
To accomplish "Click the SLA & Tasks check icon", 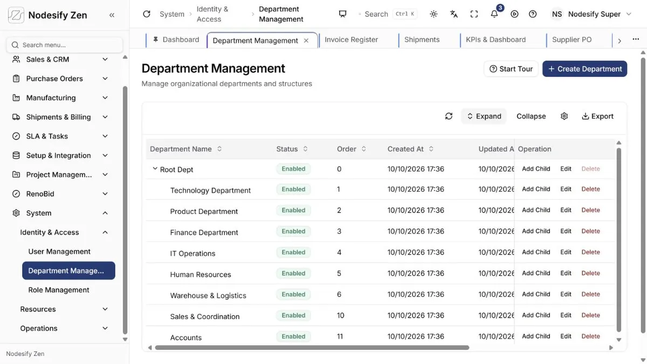I will (16, 136).
